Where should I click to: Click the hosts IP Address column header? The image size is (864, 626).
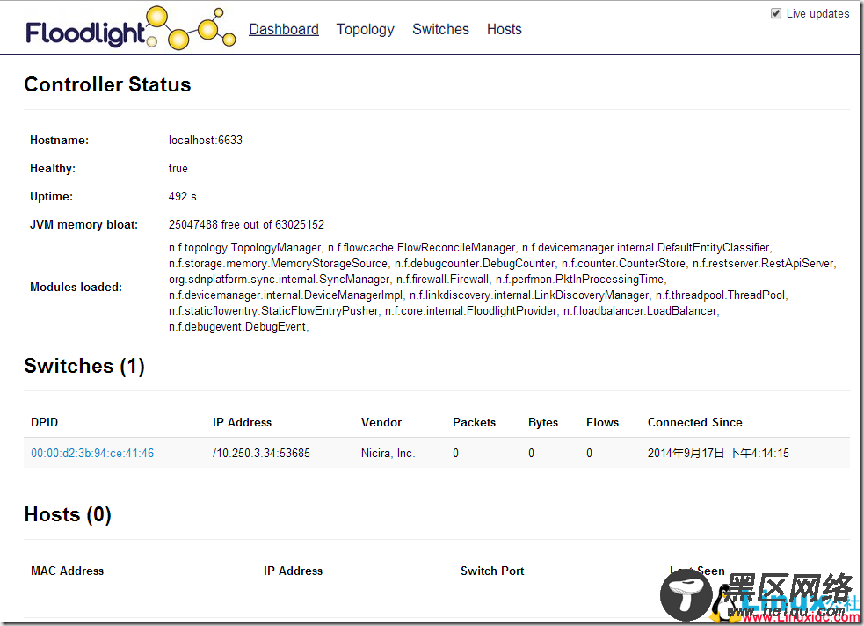(293, 571)
